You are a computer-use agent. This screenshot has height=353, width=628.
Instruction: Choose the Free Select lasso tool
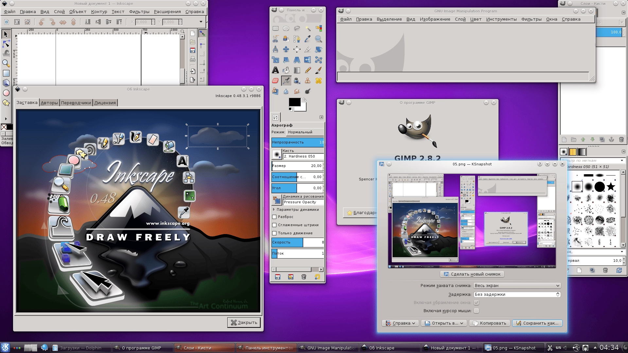coord(297,28)
